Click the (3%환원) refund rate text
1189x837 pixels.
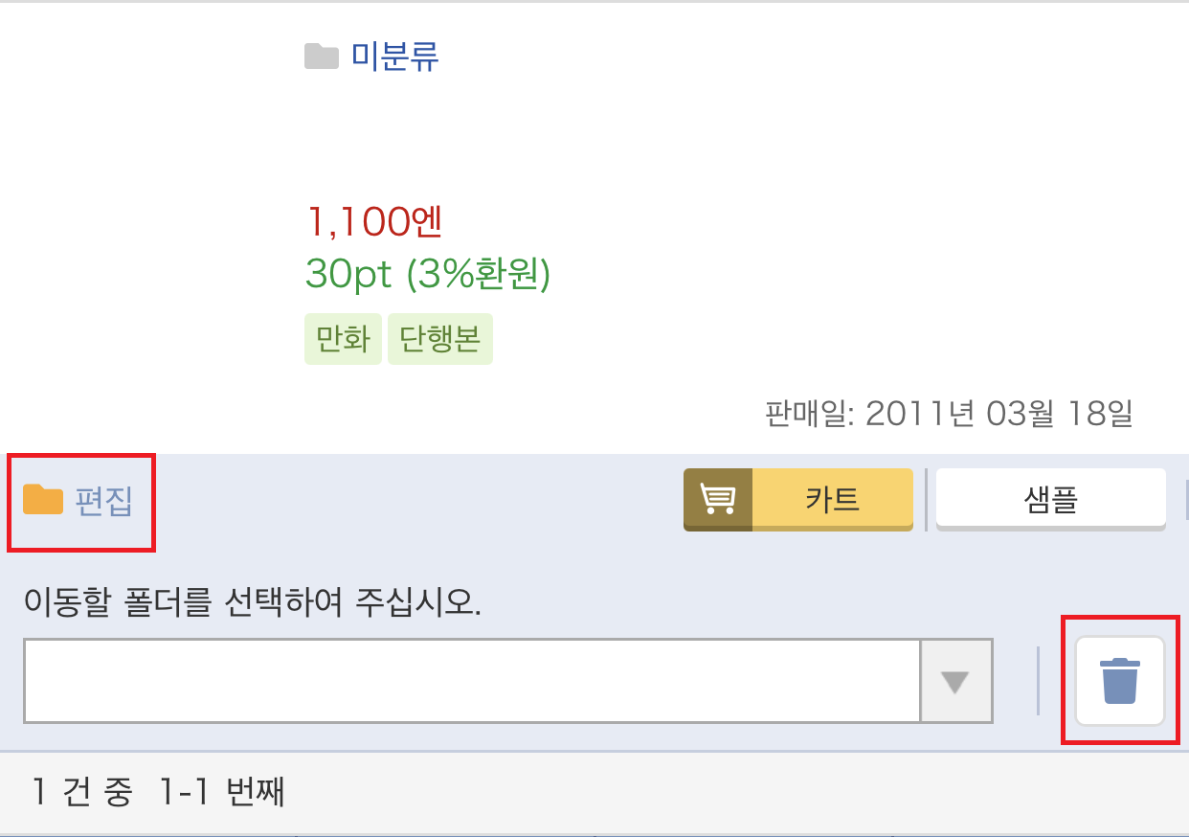click(479, 275)
